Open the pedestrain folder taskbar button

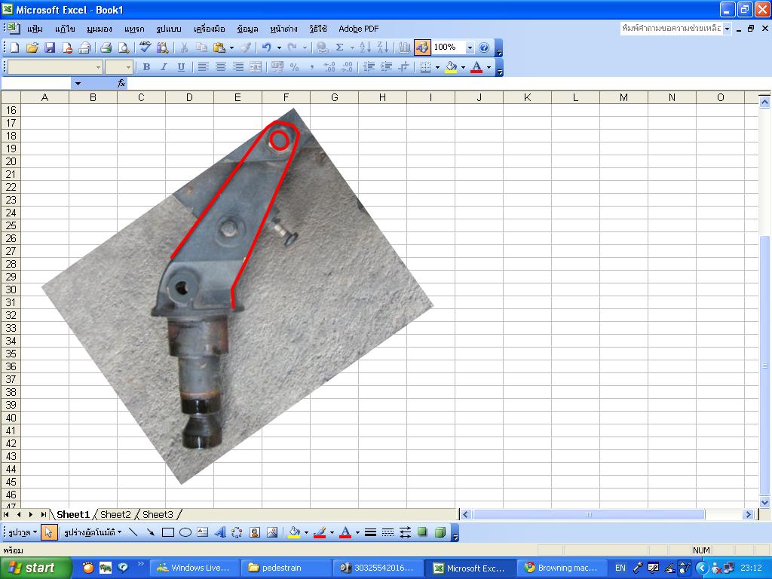coord(286,568)
